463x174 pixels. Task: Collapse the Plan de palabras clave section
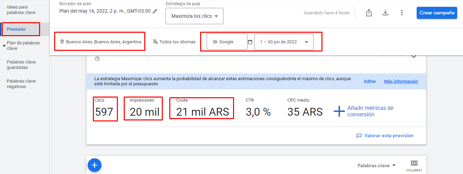[x=4, y=45]
